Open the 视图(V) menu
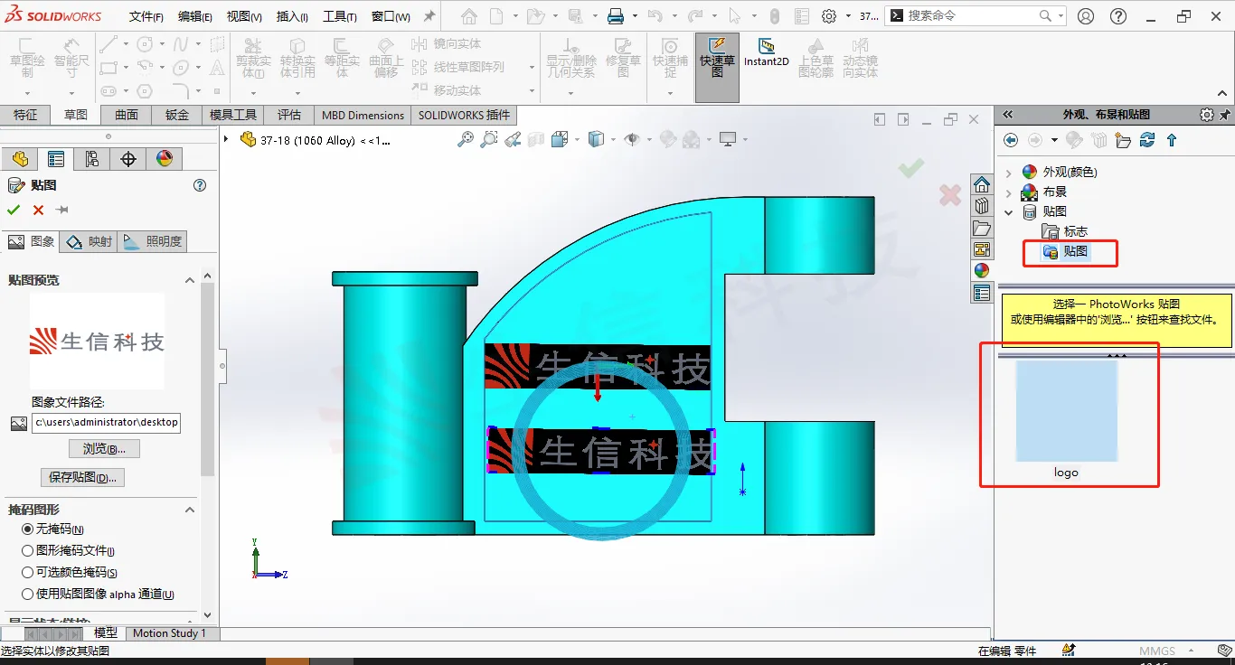Viewport: 1235px width, 665px height. point(244,17)
